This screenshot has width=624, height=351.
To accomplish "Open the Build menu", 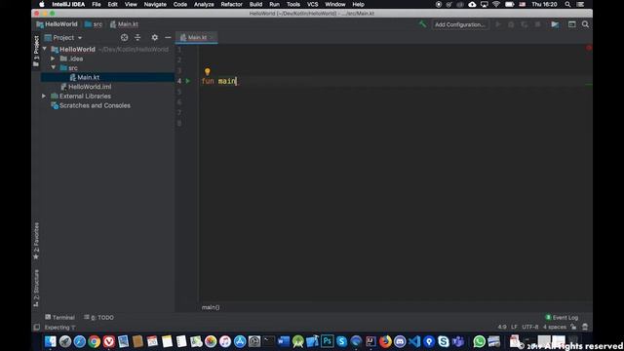I will click(255, 4).
